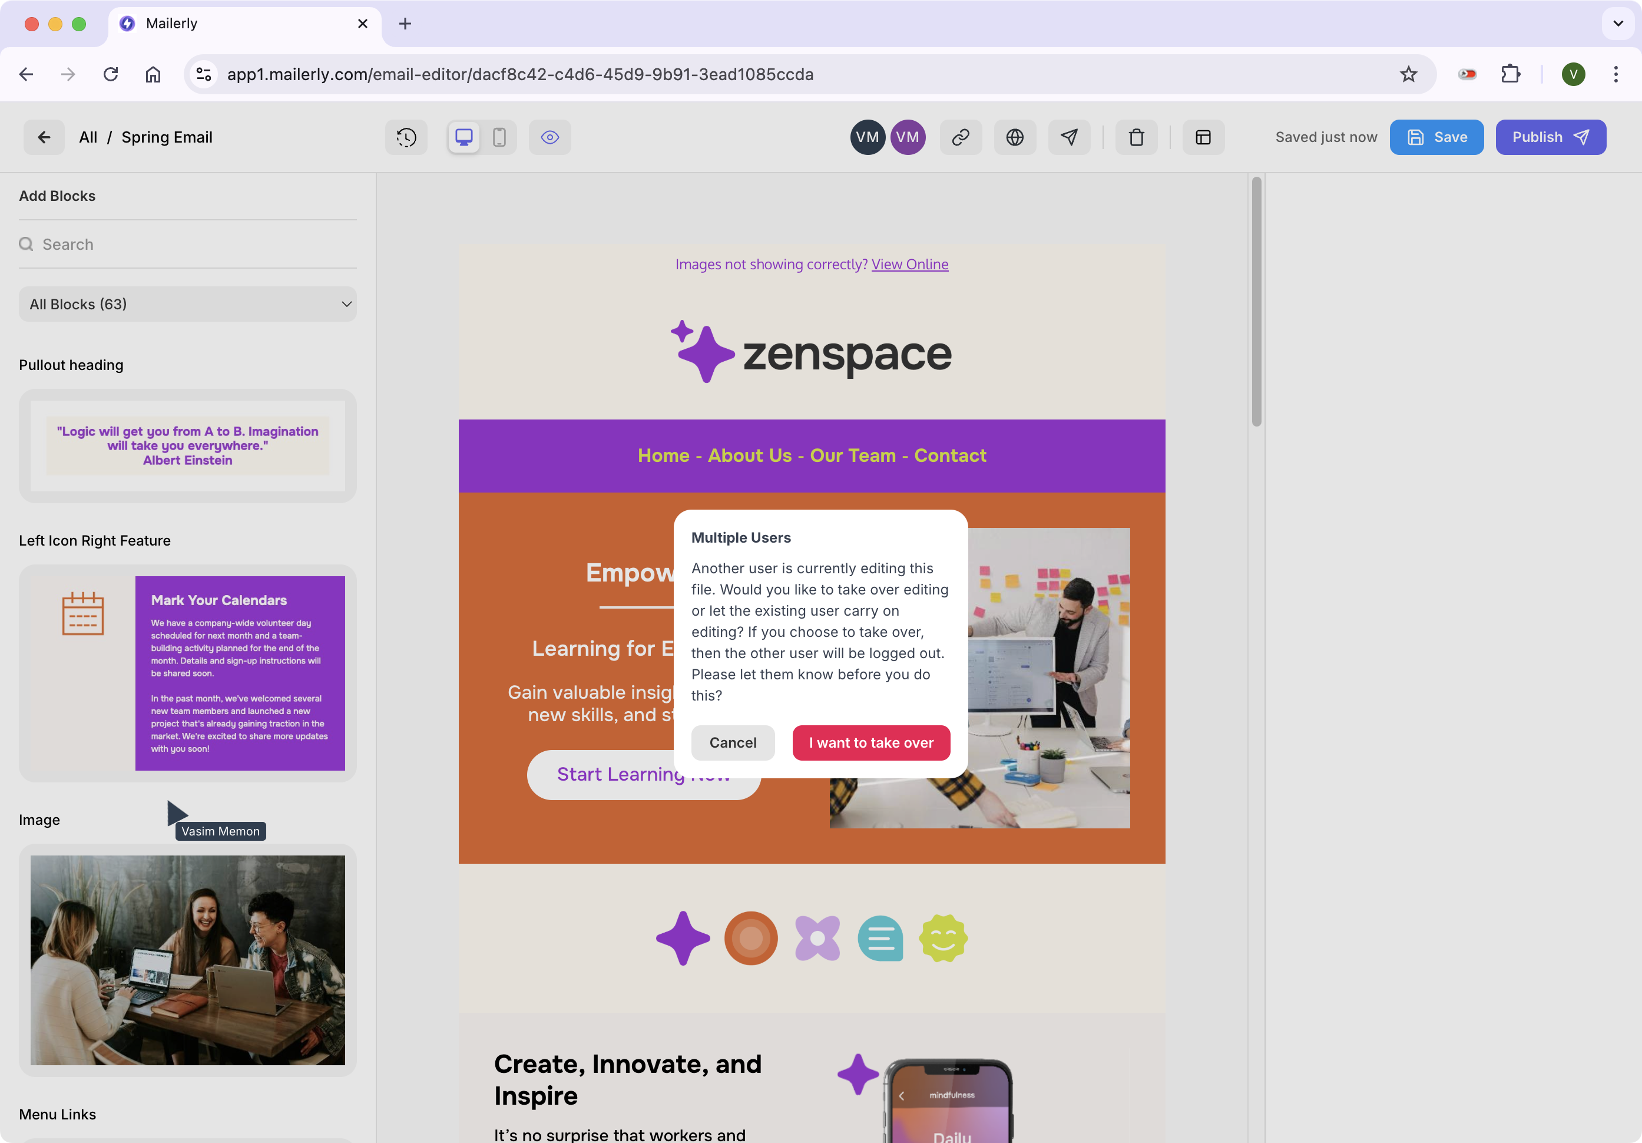The width and height of the screenshot is (1642, 1143).
Task: Open Chrome three-dot menu
Action: click(1615, 74)
